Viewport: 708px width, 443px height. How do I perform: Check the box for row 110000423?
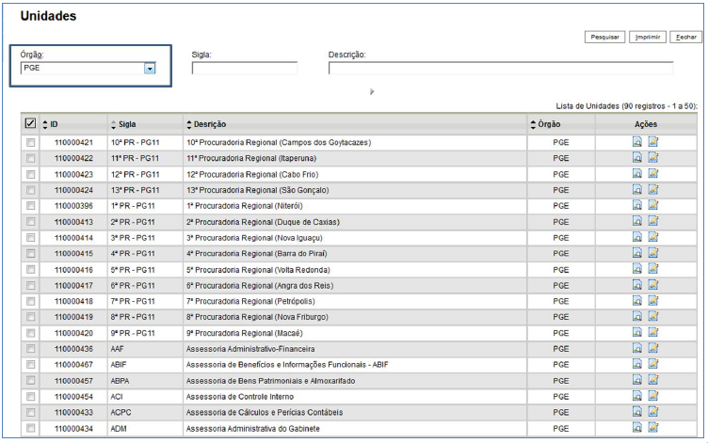point(31,174)
